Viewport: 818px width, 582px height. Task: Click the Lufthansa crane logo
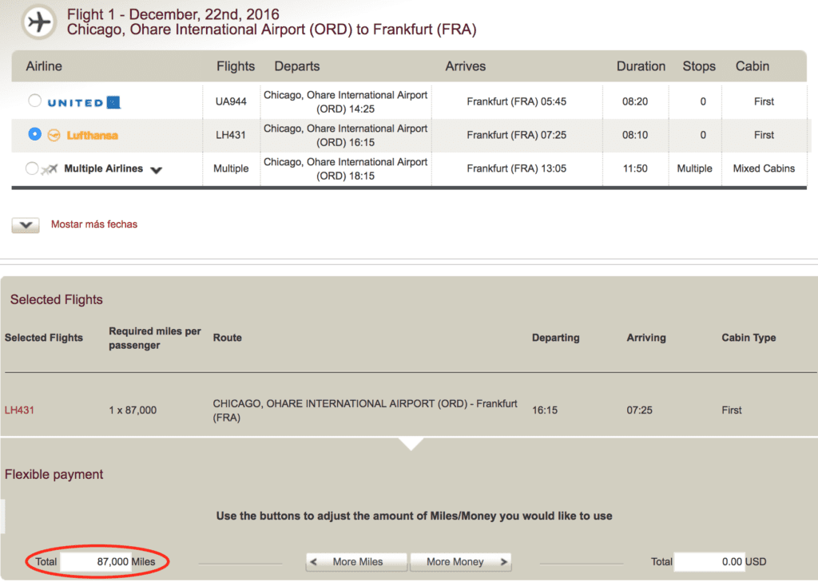(54, 135)
